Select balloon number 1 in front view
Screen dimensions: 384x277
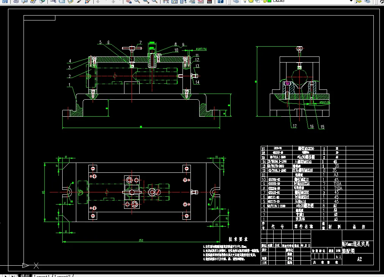[69, 85]
